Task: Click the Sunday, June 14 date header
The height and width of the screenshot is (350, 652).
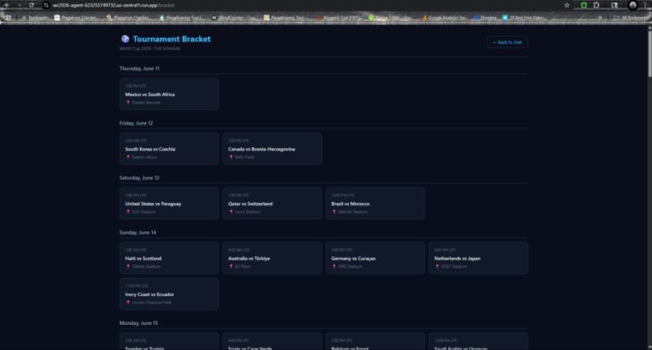Action: pos(138,233)
